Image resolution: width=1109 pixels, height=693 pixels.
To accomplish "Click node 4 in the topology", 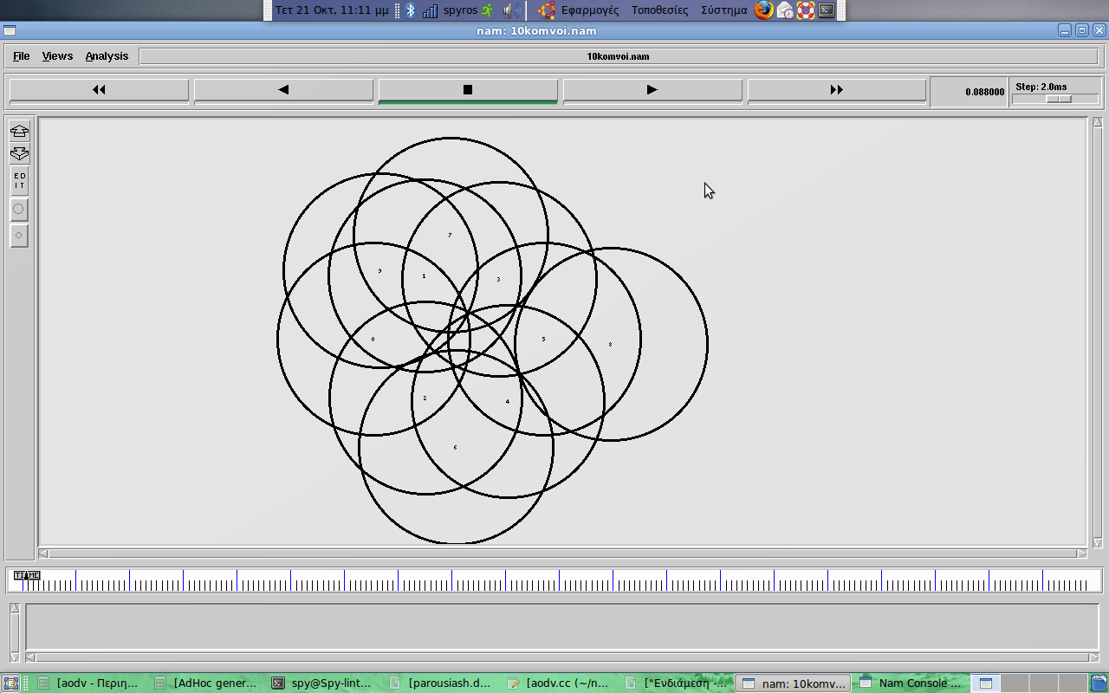I will coord(508,401).
